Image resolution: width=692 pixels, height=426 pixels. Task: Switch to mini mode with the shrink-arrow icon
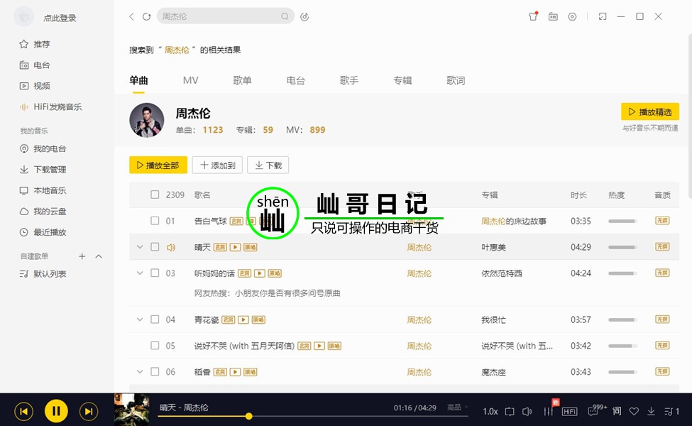click(603, 17)
